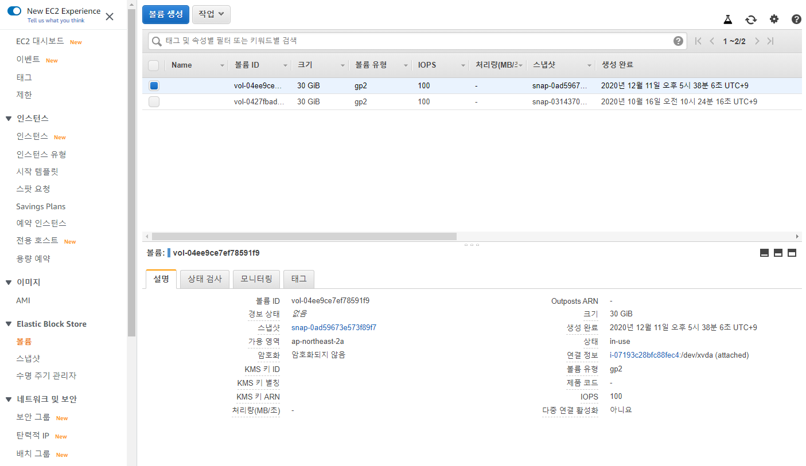This screenshot has width=806, height=466.
Task: Go to next page of results
Action: [757, 41]
